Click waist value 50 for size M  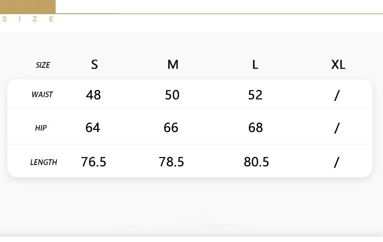click(x=172, y=95)
